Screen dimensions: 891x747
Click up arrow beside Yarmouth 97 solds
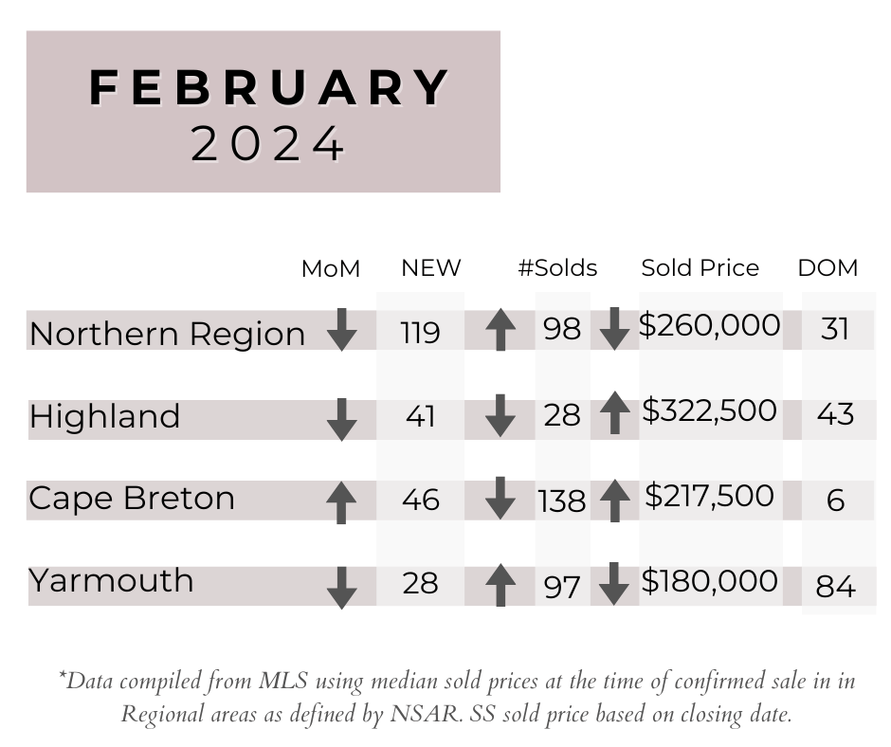point(500,585)
